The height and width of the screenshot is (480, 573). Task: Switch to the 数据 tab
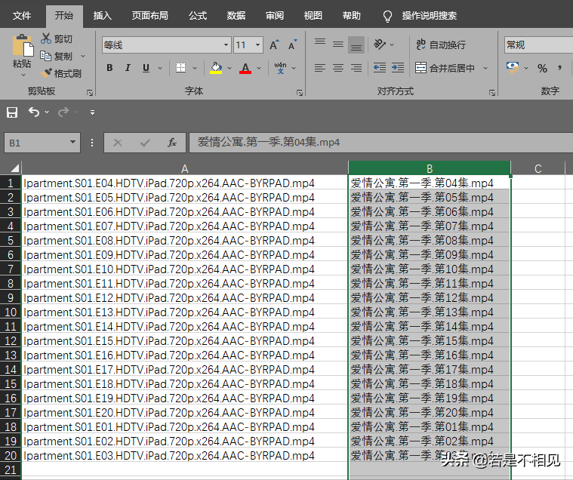tap(236, 16)
